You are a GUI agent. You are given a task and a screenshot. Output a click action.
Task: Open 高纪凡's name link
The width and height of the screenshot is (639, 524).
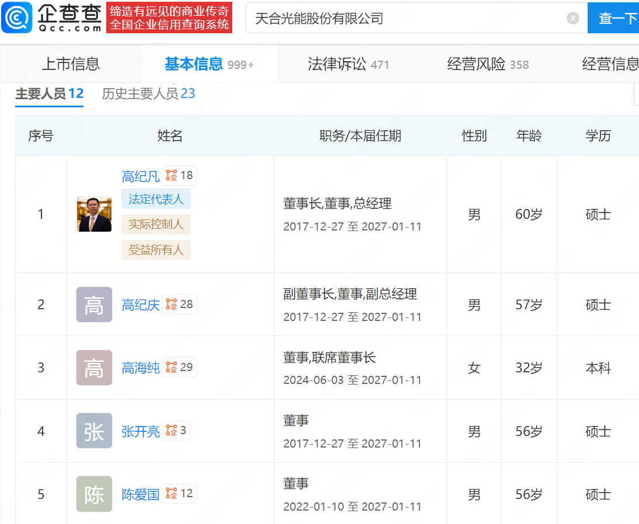(x=140, y=176)
